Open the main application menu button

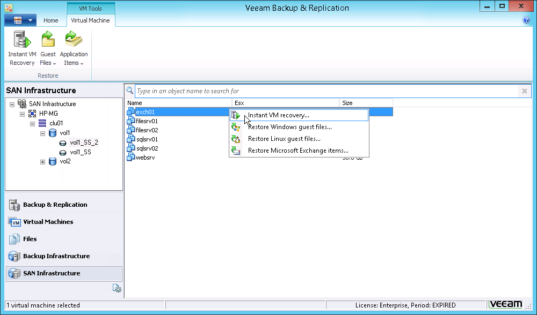(20, 20)
